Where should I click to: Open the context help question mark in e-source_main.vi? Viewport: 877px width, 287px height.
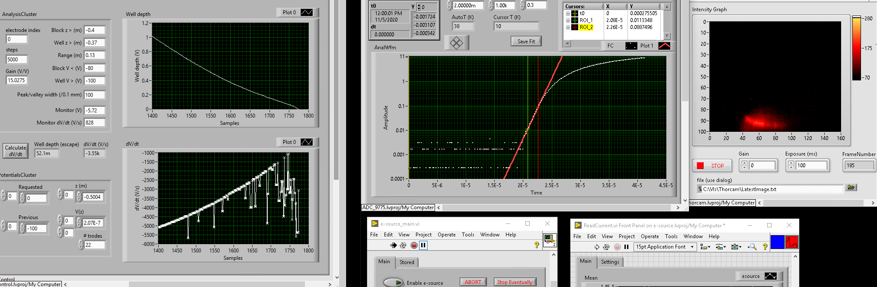pyautogui.click(x=537, y=245)
